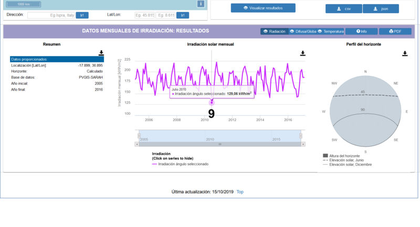Screen dimensions: 420x227
Task: Show the Radiación chart view
Action: click(274, 31)
